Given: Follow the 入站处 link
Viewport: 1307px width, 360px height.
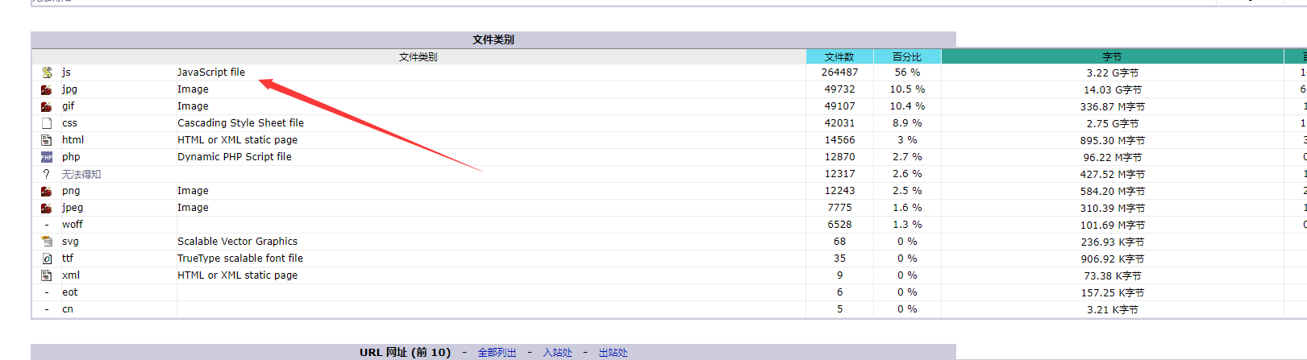Looking at the screenshot, I should [557, 353].
